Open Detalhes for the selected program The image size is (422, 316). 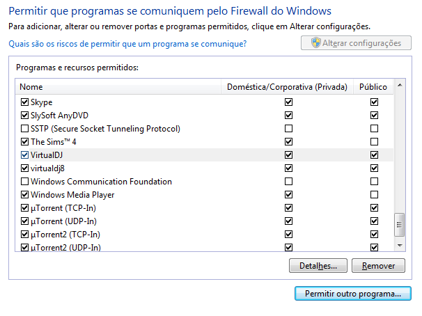[318, 266]
